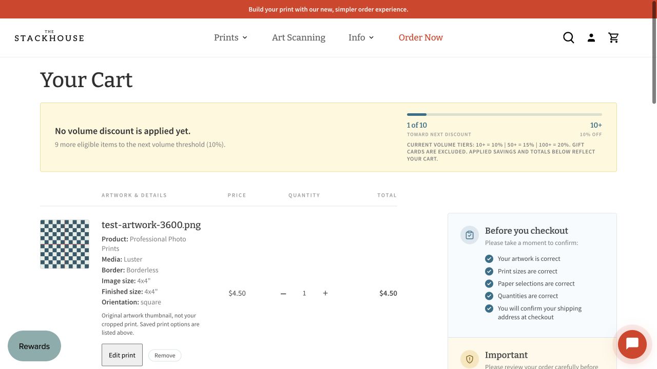
Task: Go to Order Now
Action: point(421,37)
